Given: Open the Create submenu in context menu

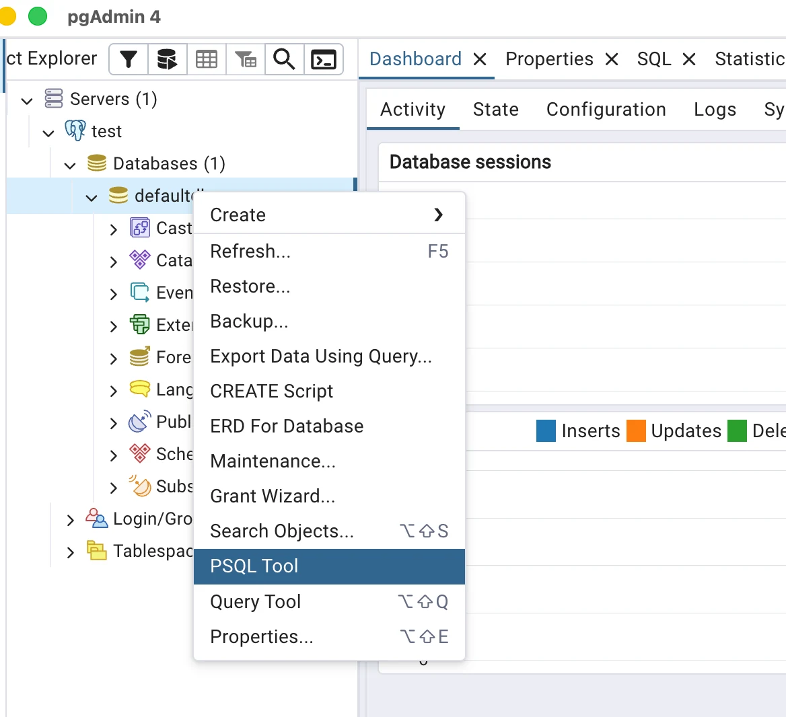Looking at the screenshot, I should pos(329,215).
